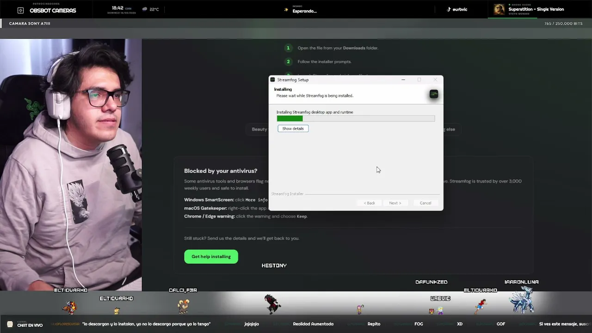Click the 'GOF' chat message
The width and height of the screenshot is (592, 333).
501,324
